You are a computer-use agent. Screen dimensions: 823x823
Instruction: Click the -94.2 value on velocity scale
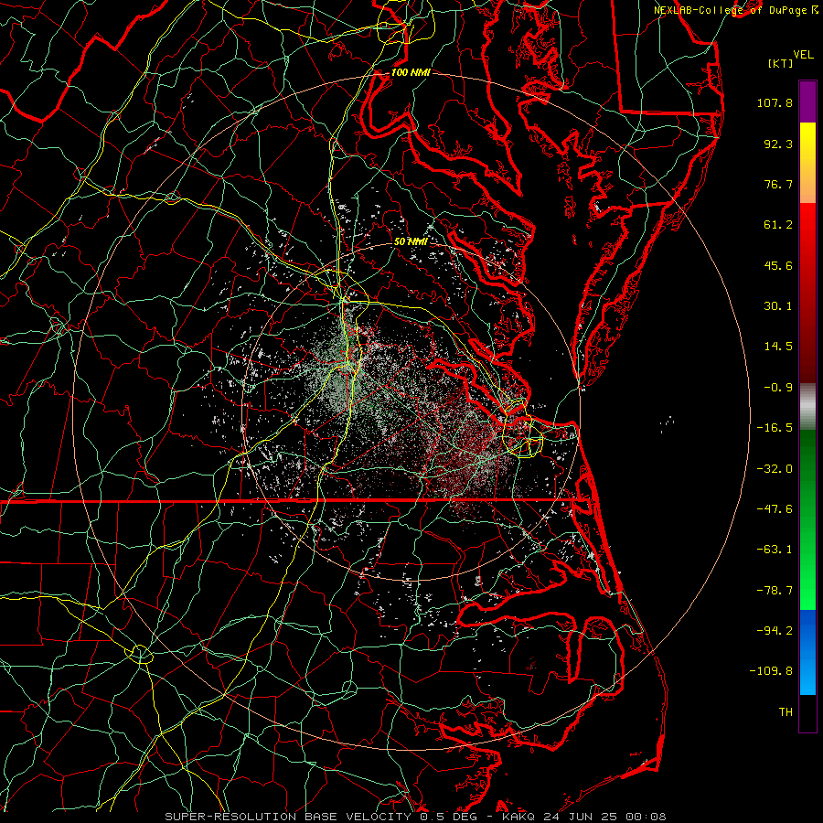coord(775,631)
